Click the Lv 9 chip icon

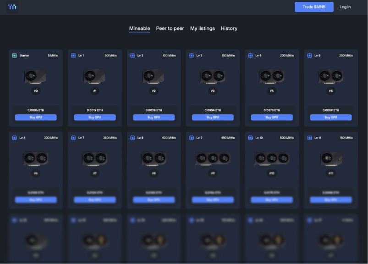pos(192,138)
